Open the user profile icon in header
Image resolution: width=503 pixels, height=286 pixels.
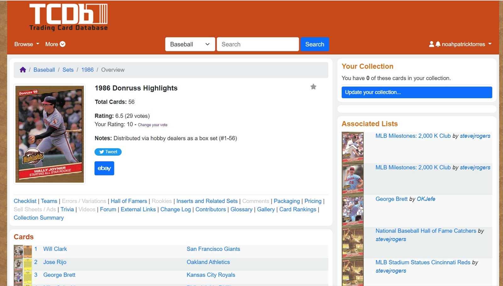coord(431,44)
